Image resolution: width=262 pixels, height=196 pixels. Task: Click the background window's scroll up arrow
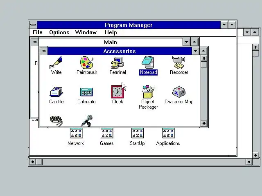point(255,47)
